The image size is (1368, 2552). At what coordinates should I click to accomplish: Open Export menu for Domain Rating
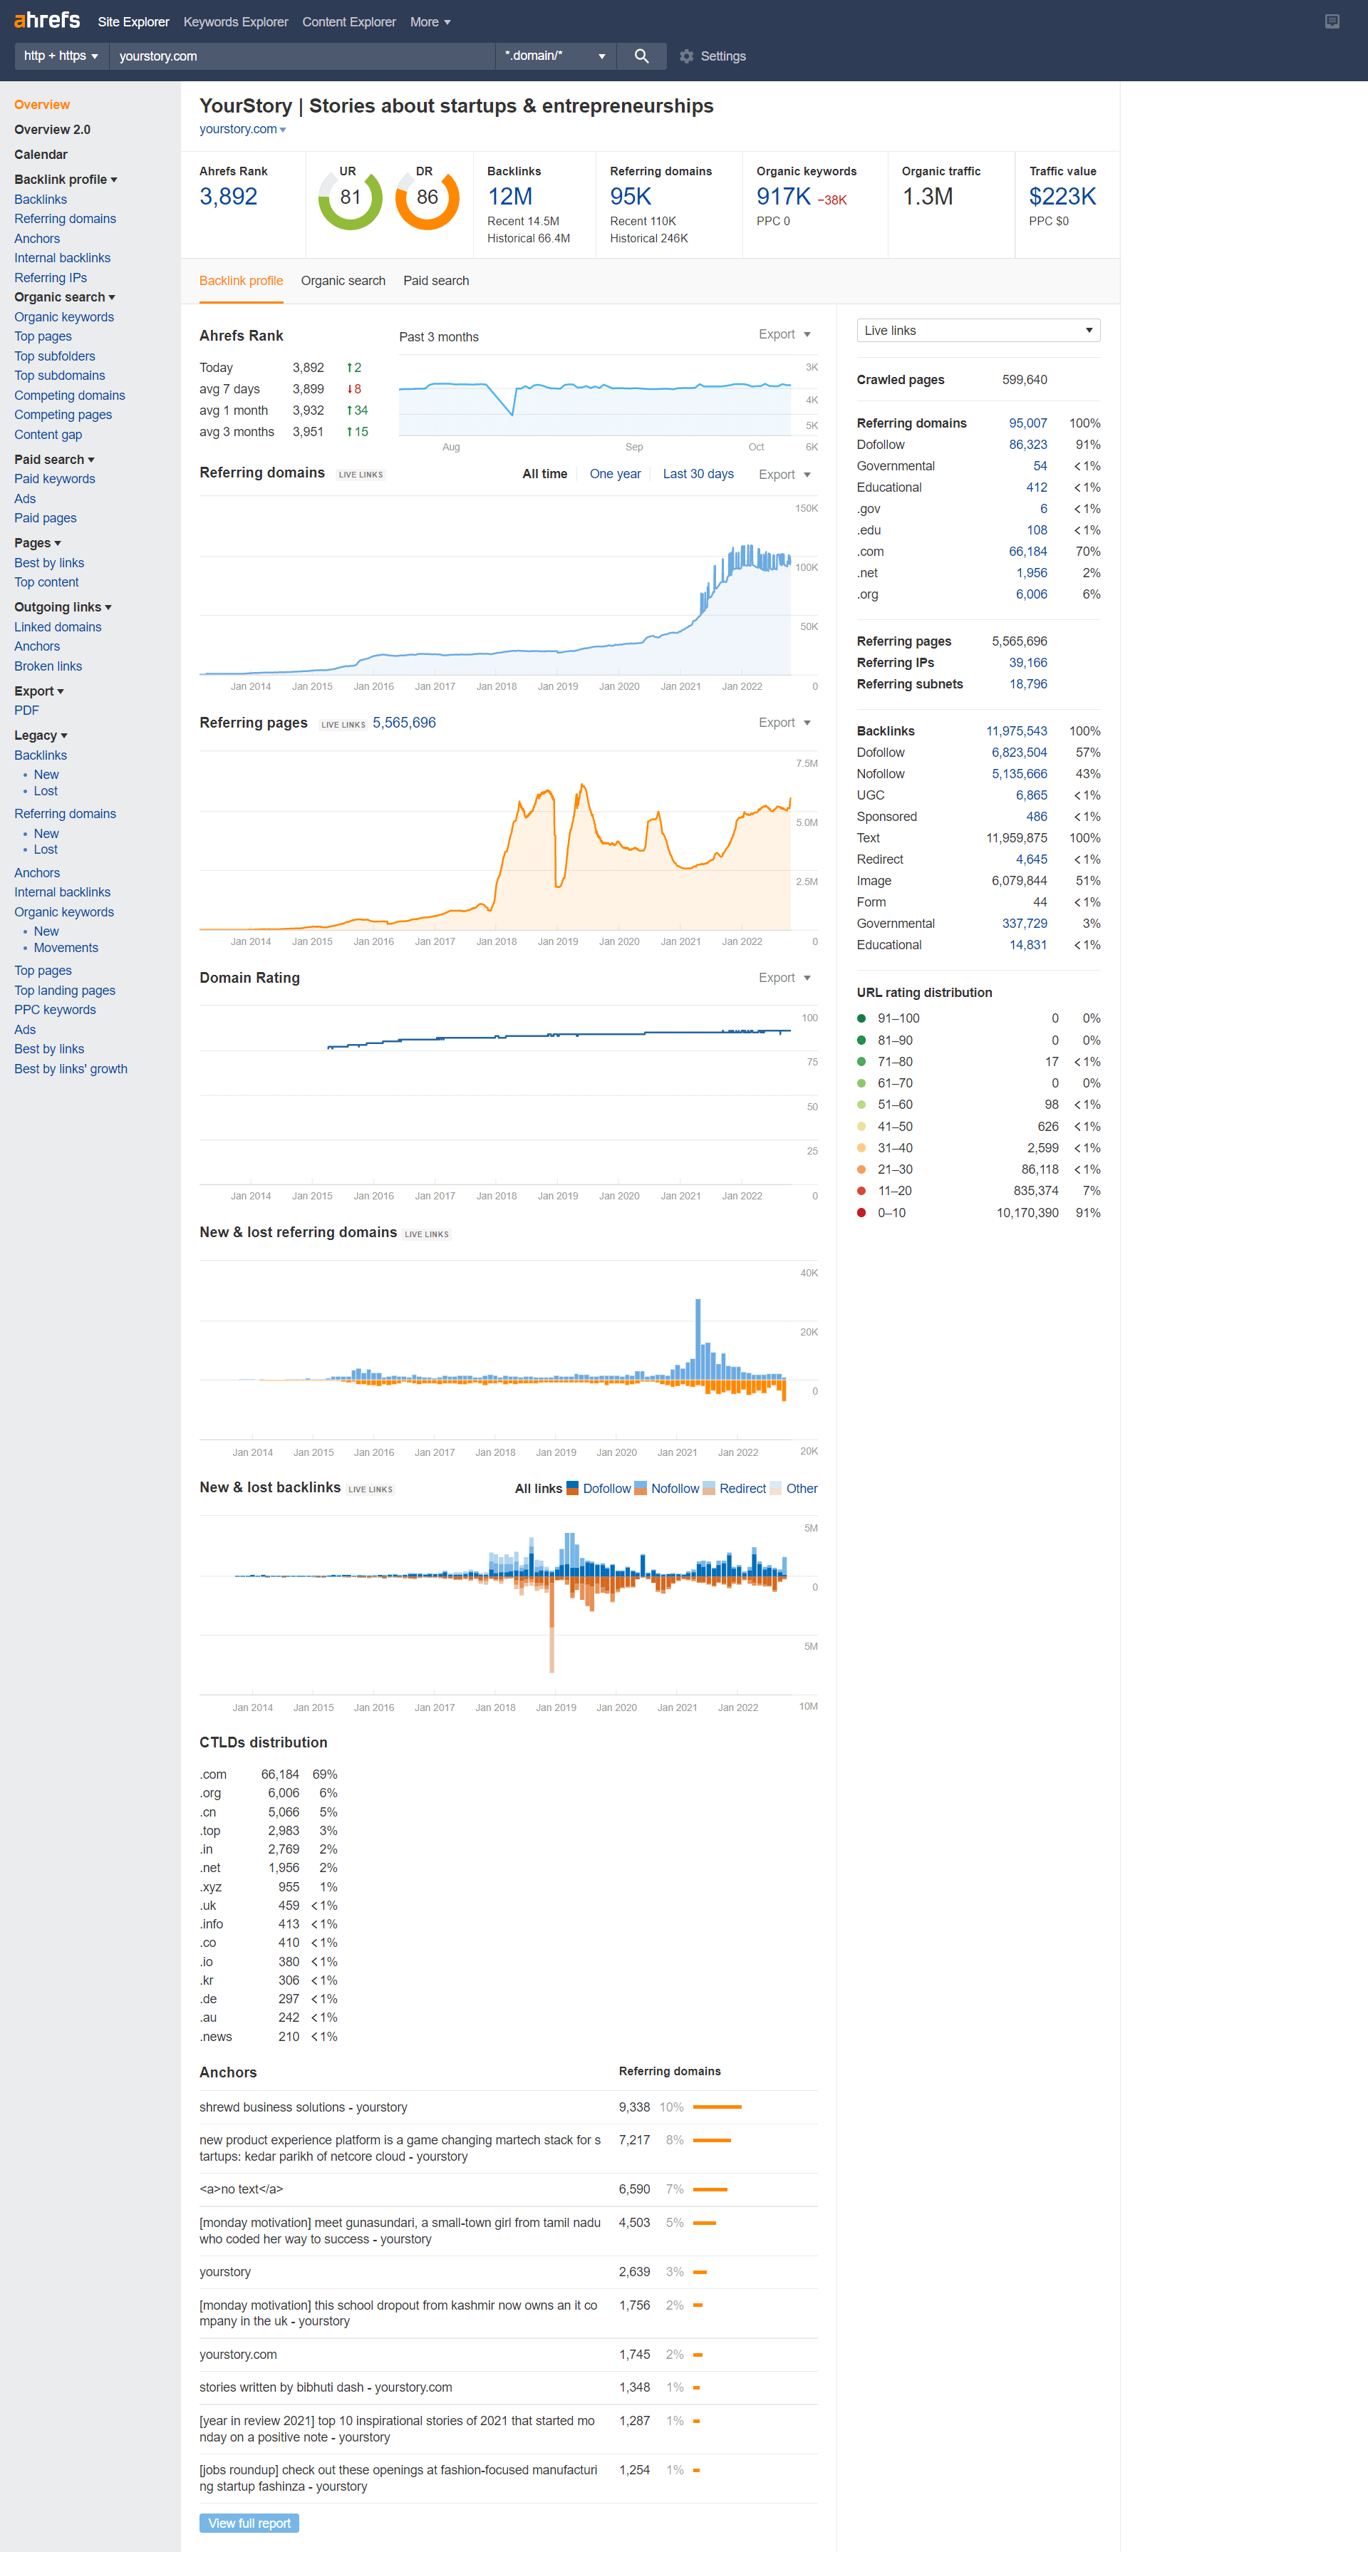click(x=784, y=978)
